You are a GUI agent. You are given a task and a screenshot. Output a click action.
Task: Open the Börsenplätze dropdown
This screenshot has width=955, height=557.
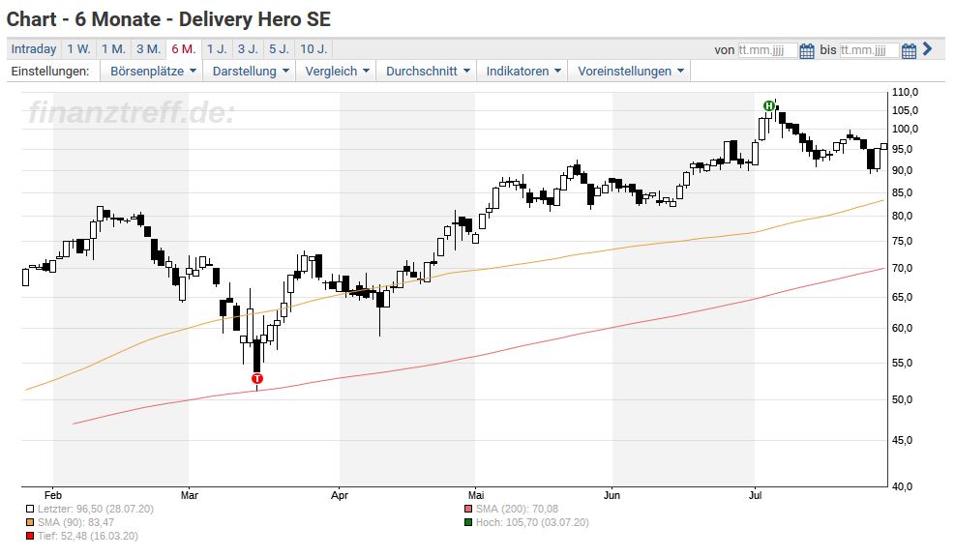click(x=152, y=71)
